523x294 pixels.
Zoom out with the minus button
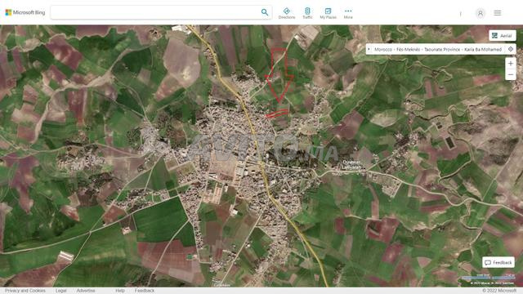point(510,74)
